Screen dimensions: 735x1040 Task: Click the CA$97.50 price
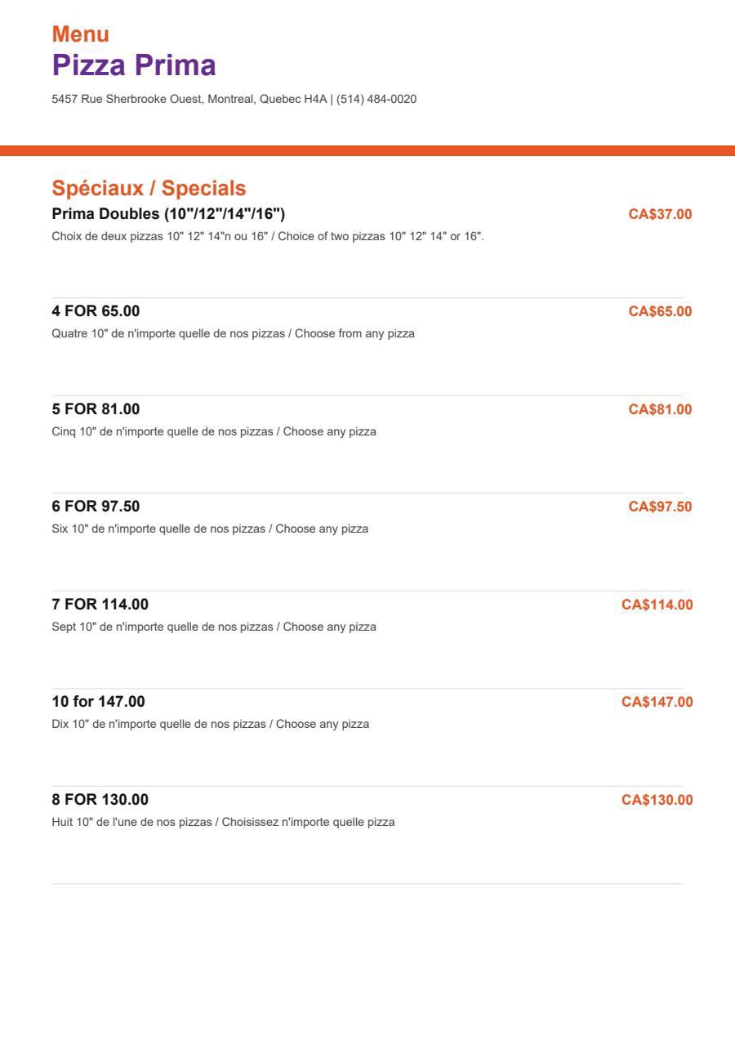[x=660, y=507]
